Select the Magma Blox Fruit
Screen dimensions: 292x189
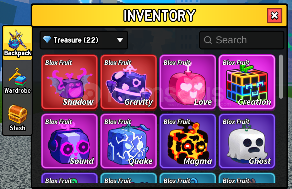(188, 142)
